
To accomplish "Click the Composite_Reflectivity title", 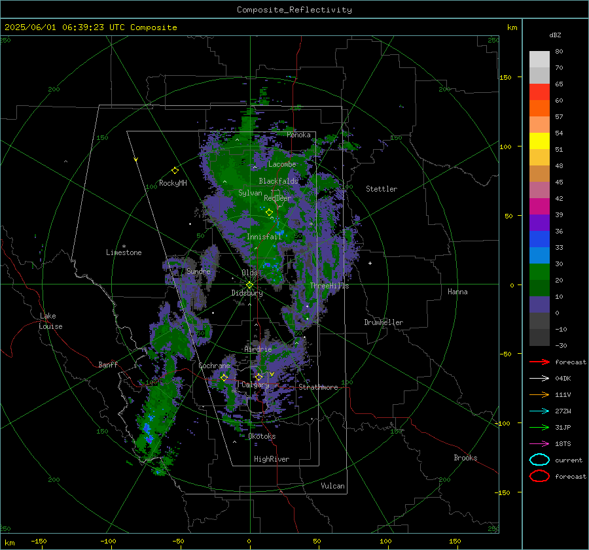I will click(294, 10).
